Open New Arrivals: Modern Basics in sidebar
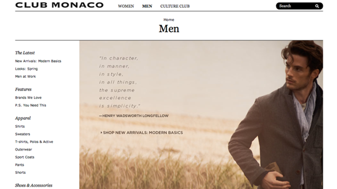 38,61
